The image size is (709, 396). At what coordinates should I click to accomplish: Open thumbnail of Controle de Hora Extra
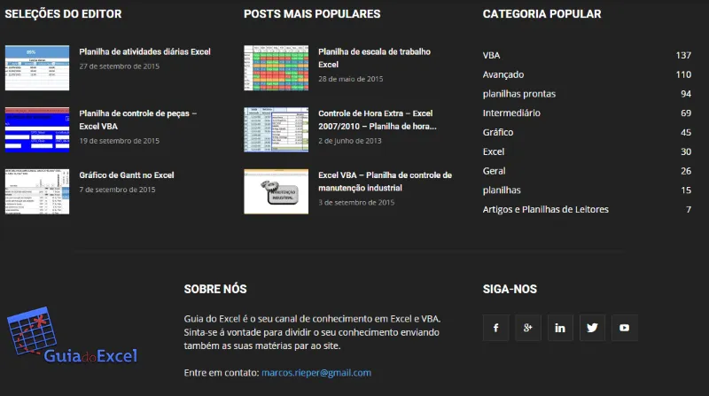click(277, 129)
